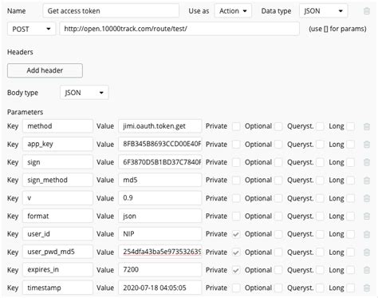Uncheck Private for expires_in parameter
The height and width of the screenshot is (298, 378).
click(236, 270)
